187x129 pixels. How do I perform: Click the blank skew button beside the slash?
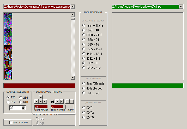72,102
